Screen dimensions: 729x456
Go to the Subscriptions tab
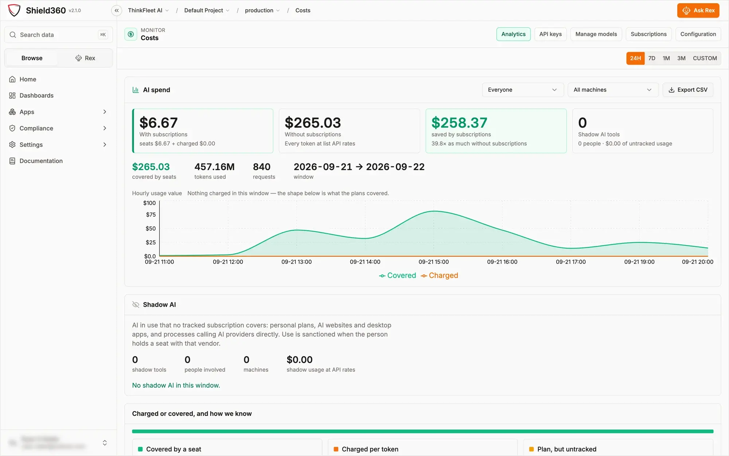tap(648, 34)
